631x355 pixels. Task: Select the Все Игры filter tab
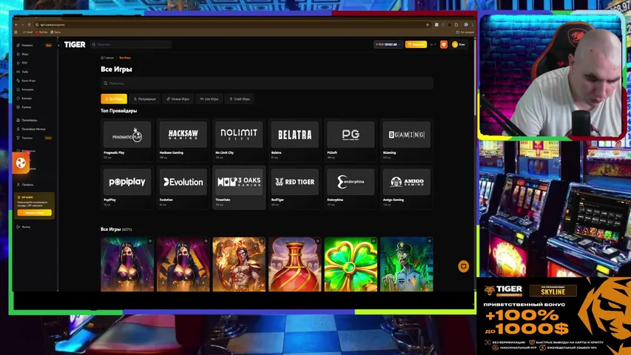coord(114,98)
